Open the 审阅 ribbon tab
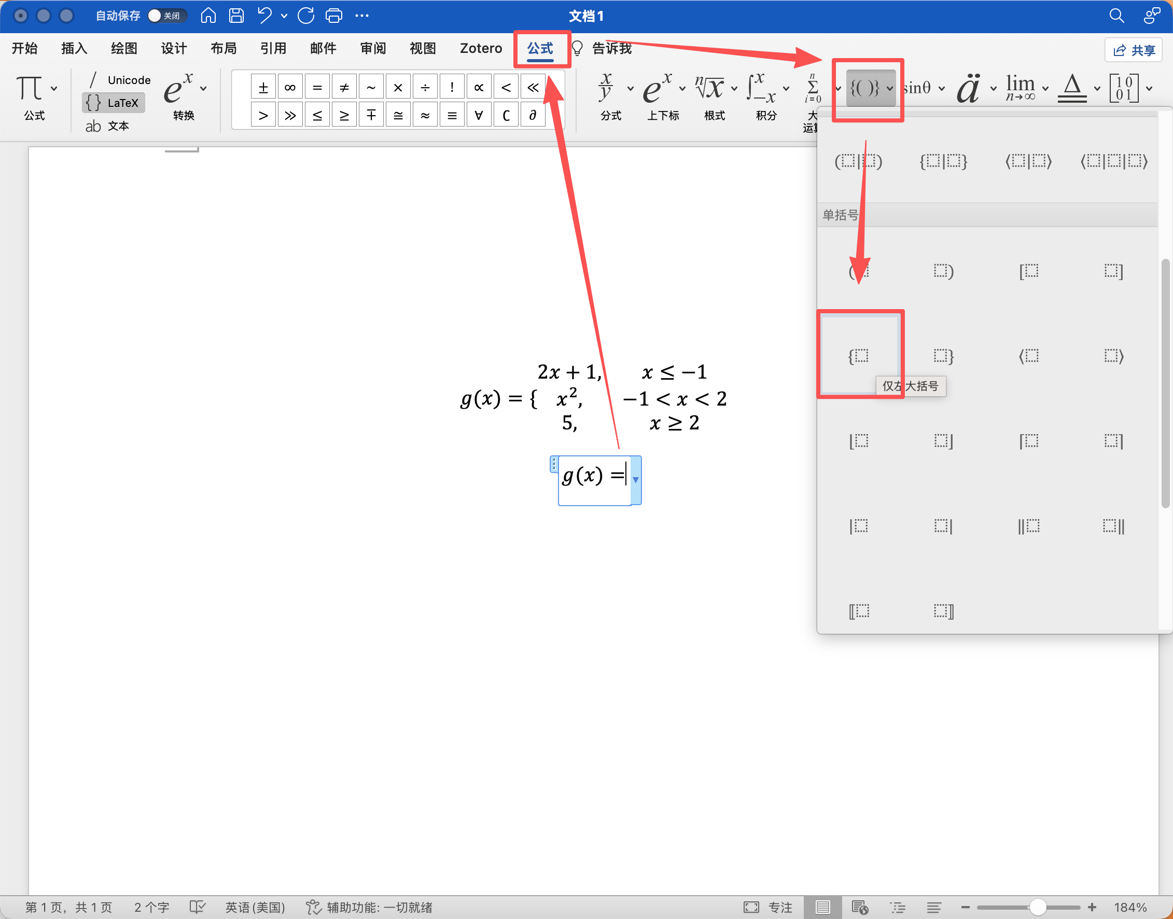1173x919 pixels. tap(373, 48)
